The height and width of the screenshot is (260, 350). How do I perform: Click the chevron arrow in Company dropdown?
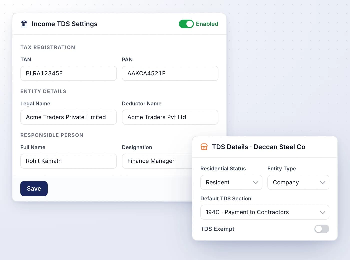322,183
